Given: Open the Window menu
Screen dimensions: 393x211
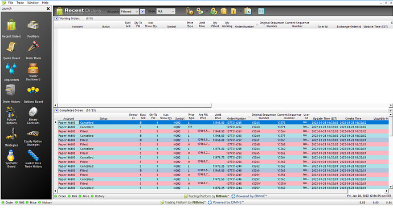Looking at the screenshot, I should (x=33, y=3).
